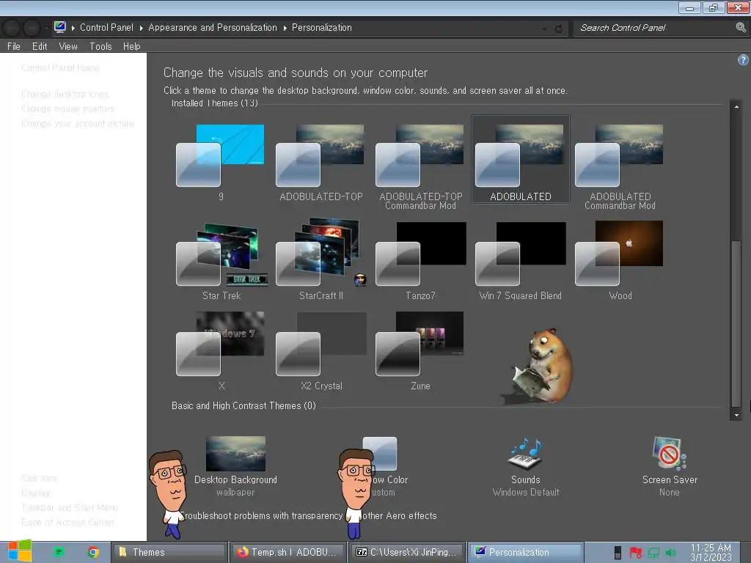This screenshot has height=563, width=751.
Task: Click the Personalization taskbar button
Action: [x=525, y=552]
